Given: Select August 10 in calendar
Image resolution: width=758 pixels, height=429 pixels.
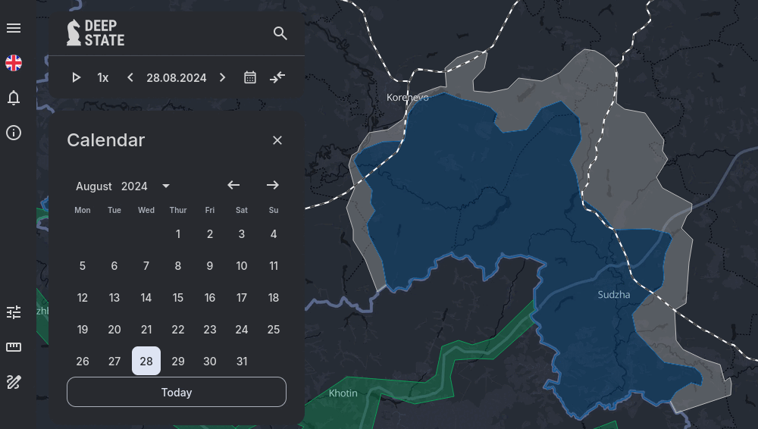Looking at the screenshot, I should [242, 266].
